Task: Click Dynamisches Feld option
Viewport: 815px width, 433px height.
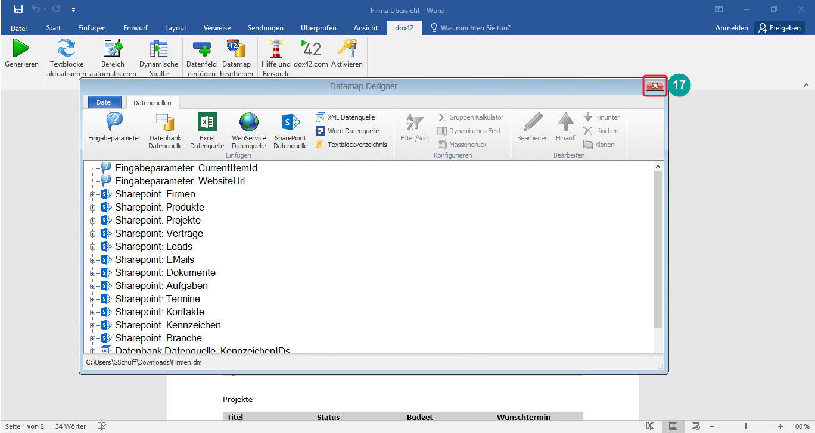Action: pyautogui.click(x=468, y=131)
